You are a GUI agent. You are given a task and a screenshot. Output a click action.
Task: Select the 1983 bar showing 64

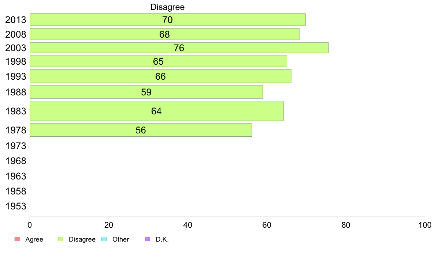[157, 111]
